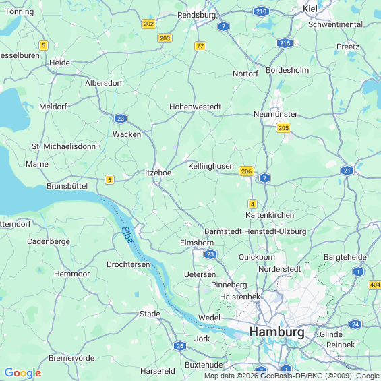Click the blue A 26 shield near Stade
This screenshot has width=381, height=381.
coord(180,346)
